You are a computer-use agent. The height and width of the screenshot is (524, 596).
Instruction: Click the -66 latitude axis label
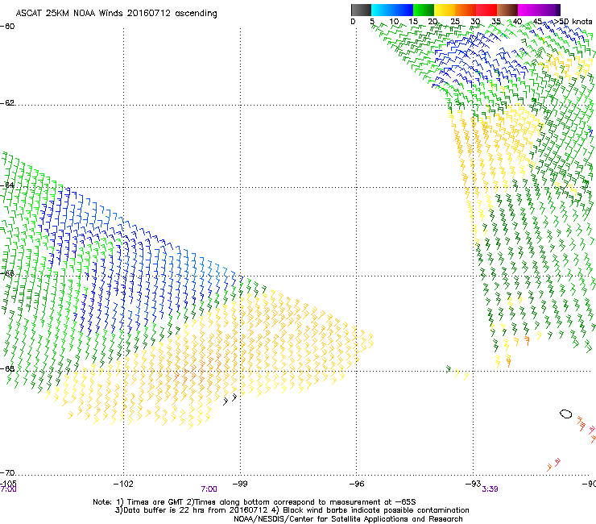pyautogui.click(x=7, y=273)
